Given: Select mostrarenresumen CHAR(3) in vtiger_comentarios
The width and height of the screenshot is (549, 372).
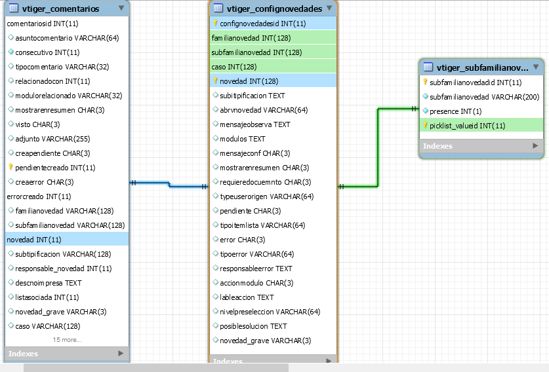Looking at the screenshot, I should pyautogui.click(x=67, y=110).
